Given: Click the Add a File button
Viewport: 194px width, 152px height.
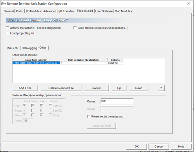Looking at the screenshot, I should point(25,88).
